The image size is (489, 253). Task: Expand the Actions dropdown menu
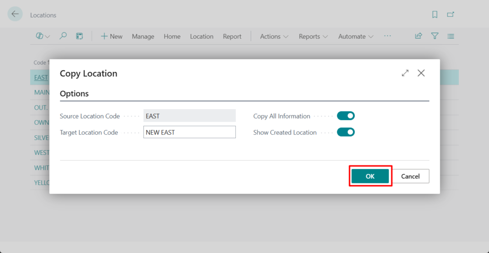[x=274, y=36]
